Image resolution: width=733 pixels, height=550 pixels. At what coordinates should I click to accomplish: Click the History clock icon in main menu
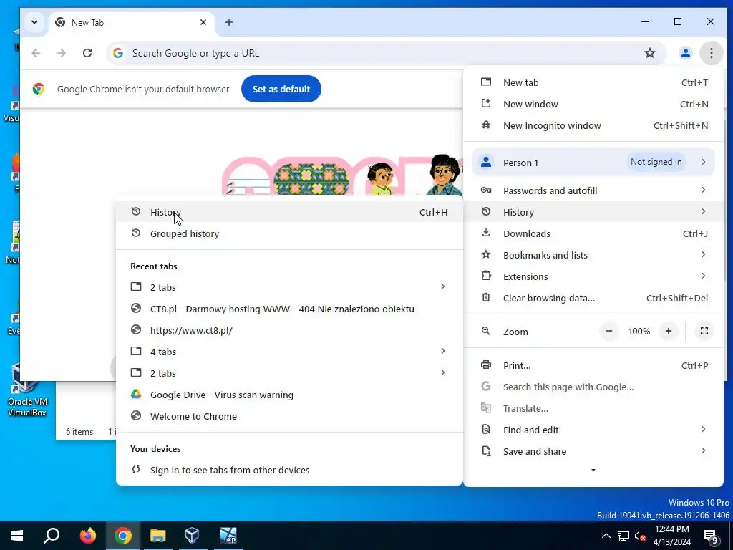coord(486,211)
